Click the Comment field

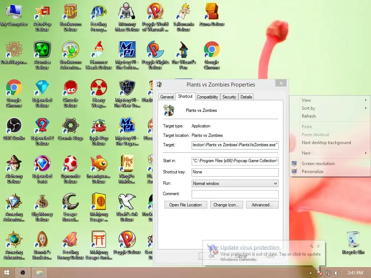pos(235,194)
